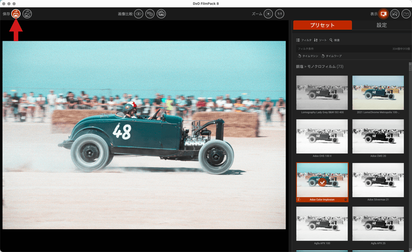Click the export icon beside save

[27, 14]
